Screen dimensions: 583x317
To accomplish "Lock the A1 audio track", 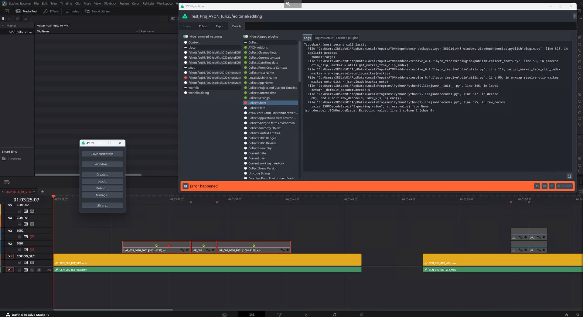I will [19, 270].
